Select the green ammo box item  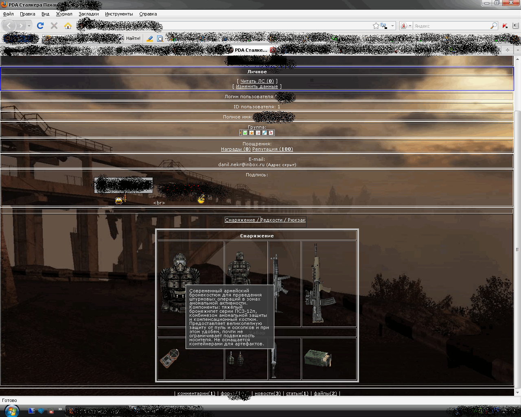(x=318, y=358)
